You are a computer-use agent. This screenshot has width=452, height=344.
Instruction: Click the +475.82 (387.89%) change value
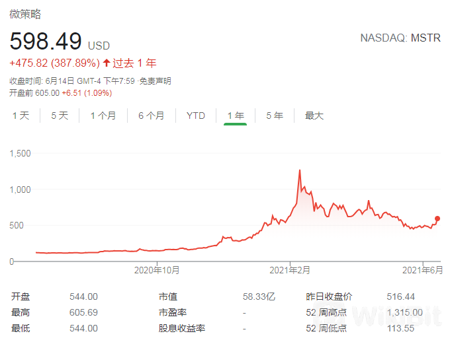[54, 63]
